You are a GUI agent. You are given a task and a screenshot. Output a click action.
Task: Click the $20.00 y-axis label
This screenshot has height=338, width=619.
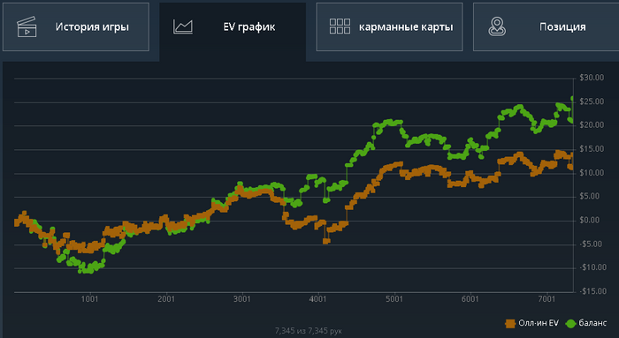(x=592, y=125)
